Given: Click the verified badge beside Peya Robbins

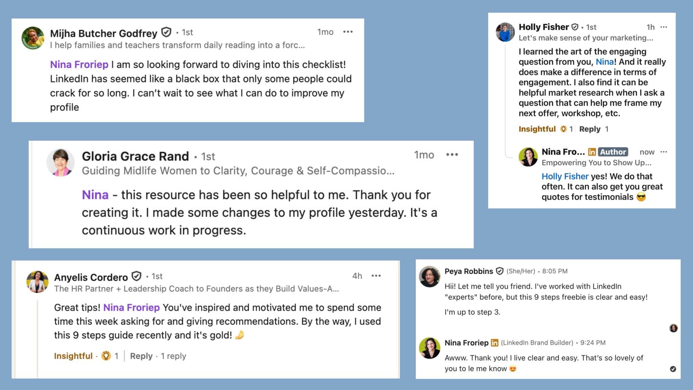Looking at the screenshot, I should (499, 271).
